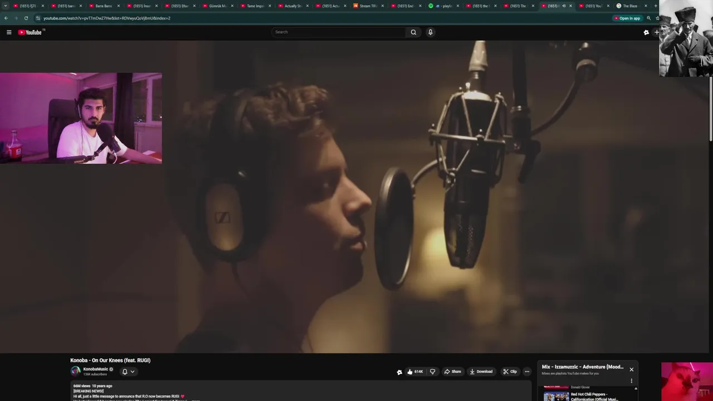Image resolution: width=713 pixels, height=401 pixels.
Task: Open Mix - Izzamuzzic - Adventure playlist title
Action: [583, 367]
